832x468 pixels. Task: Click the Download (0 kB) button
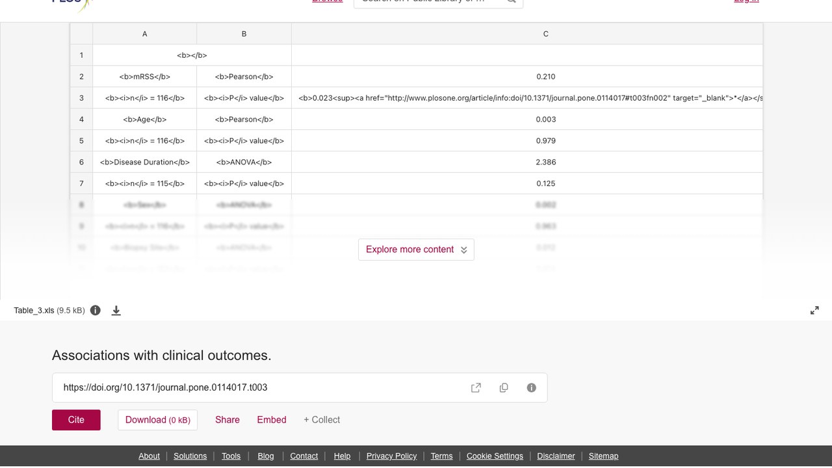point(157,420)
